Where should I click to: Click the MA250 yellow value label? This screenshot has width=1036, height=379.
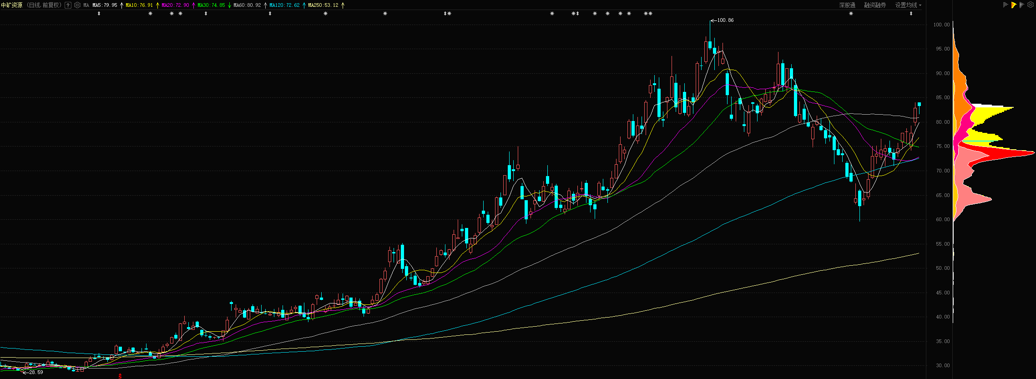point(323,5)
